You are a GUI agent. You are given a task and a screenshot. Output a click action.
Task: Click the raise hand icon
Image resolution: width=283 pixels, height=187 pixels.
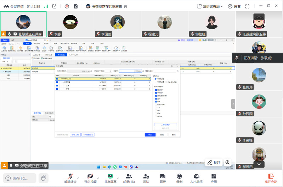pyautogui.click(x=43, y=177)
